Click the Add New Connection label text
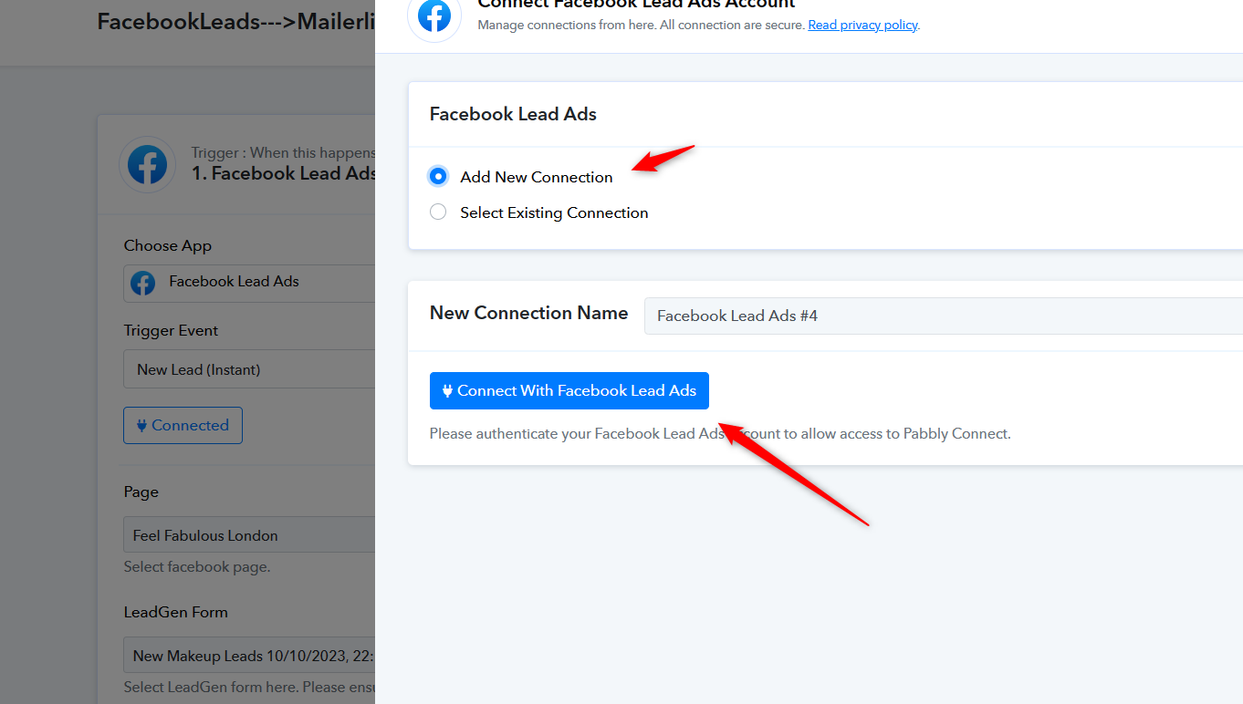The height and width of the screenshot is (704, 1243). tap(537, 177)
